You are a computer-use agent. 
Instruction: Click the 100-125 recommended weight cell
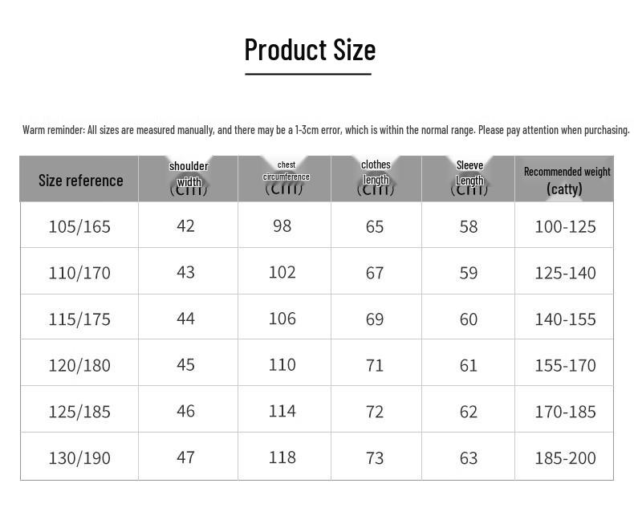[565, 227]
